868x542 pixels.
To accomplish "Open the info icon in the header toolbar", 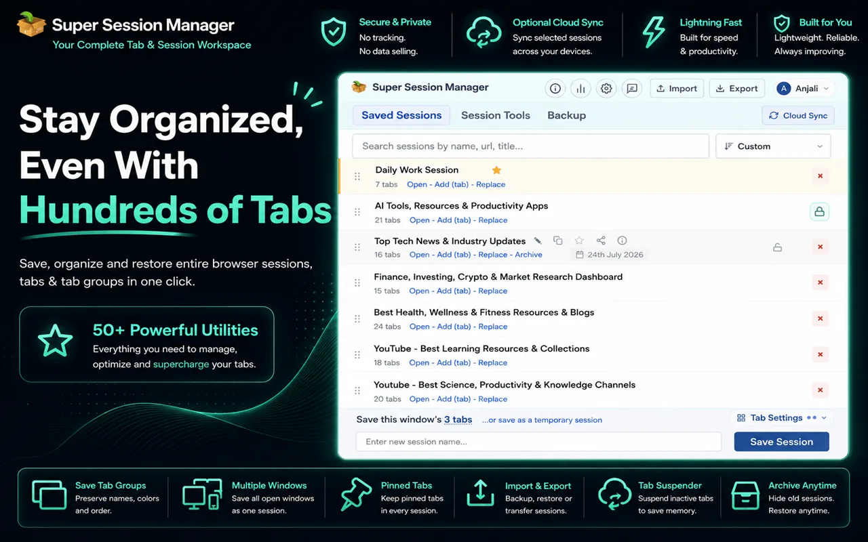I will pyautogui.click(x=555, y=89).
